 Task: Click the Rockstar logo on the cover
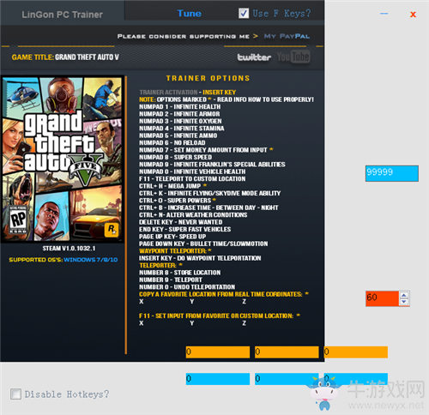pyautogui.click(x=112, y=230)
